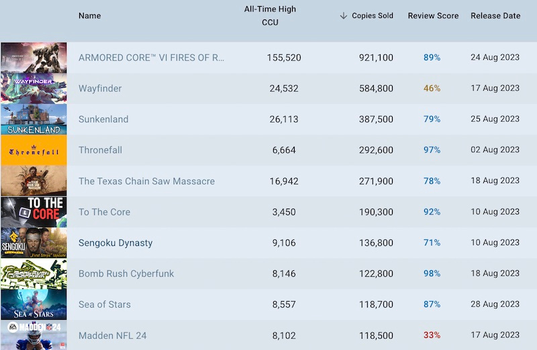The image size is (537, 350).
Task: Click Thronefall's 97% review score
Action: click(x=432, y=150)
